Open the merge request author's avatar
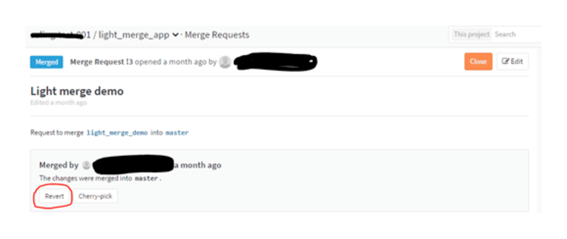Image resolution: width=567 pixels, height=239 pixels. click(225, 62)
